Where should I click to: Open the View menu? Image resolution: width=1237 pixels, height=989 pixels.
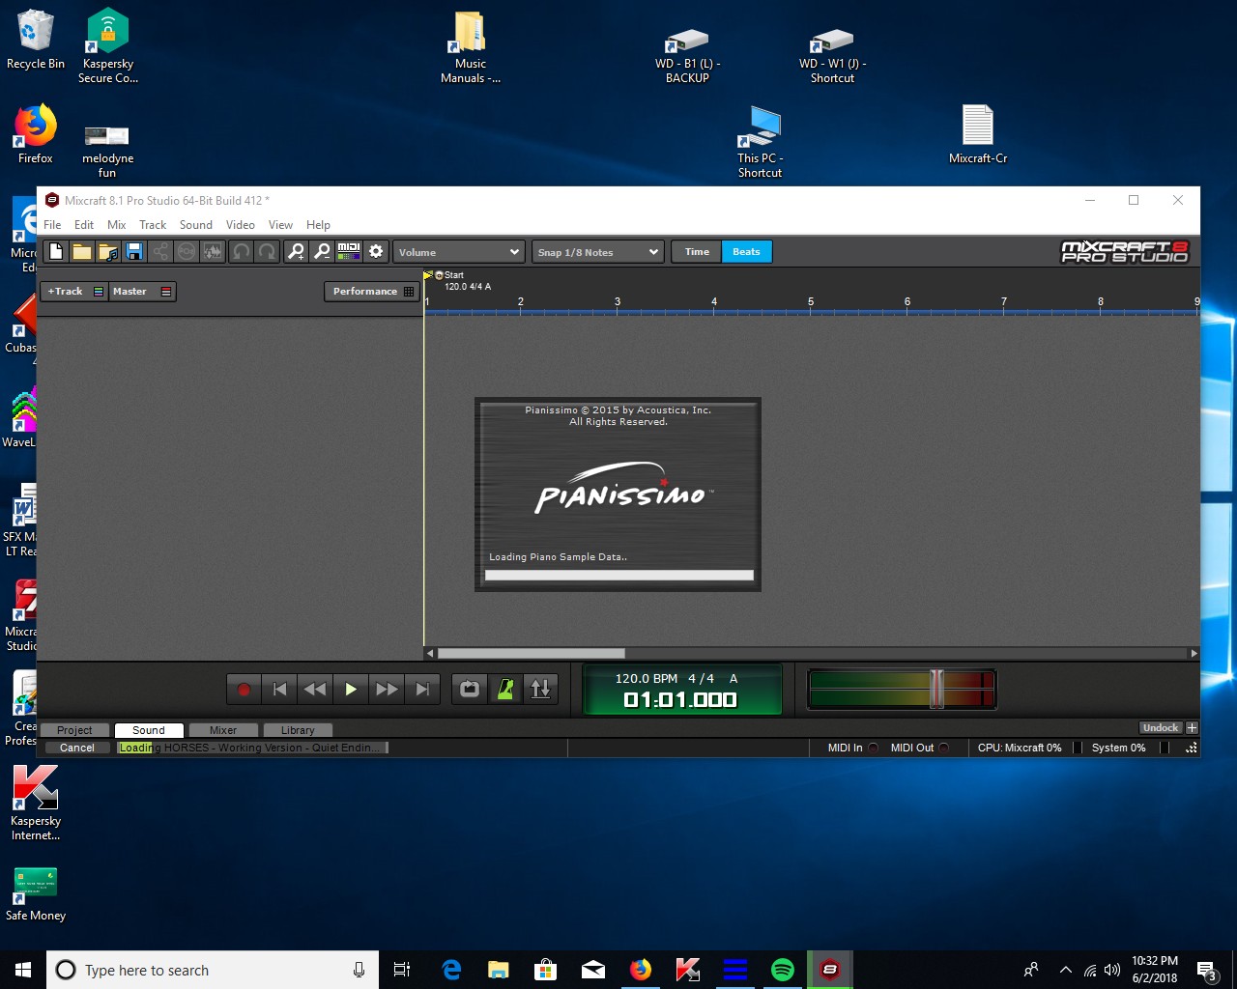[x=280, y=224]
